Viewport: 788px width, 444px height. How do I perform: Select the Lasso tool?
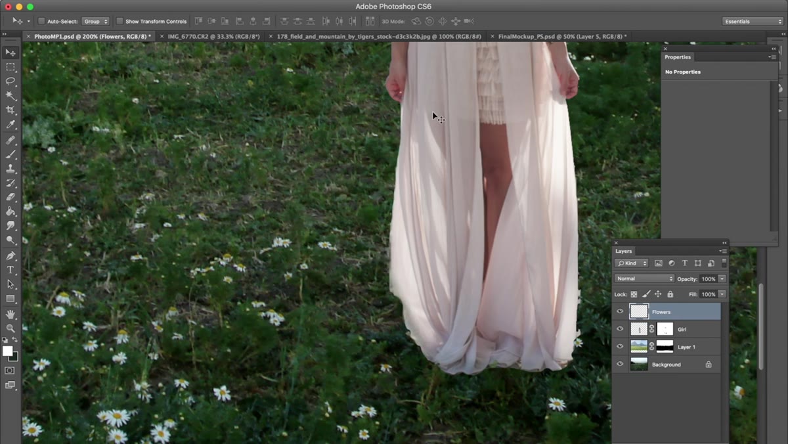[x=11, y=81]
